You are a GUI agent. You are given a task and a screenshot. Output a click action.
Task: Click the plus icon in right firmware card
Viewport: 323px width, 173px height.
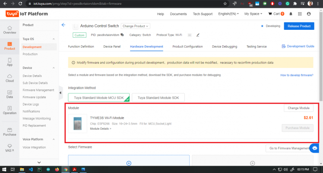(x=252, y=163)
